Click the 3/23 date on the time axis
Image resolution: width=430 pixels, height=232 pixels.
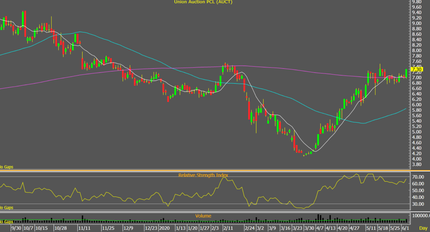tap(297, 228)
